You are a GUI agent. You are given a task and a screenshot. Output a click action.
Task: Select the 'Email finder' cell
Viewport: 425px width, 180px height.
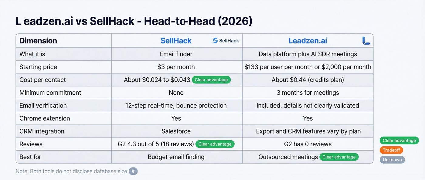tap(176, 54)
